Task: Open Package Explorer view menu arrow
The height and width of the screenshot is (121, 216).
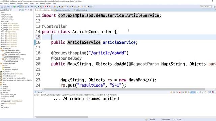Action: [x=26, y=10]
